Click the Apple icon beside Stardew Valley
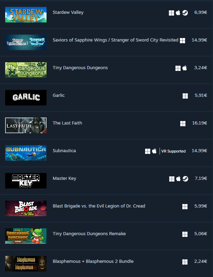This screenshot has width=213, height=277. (178, 12)
